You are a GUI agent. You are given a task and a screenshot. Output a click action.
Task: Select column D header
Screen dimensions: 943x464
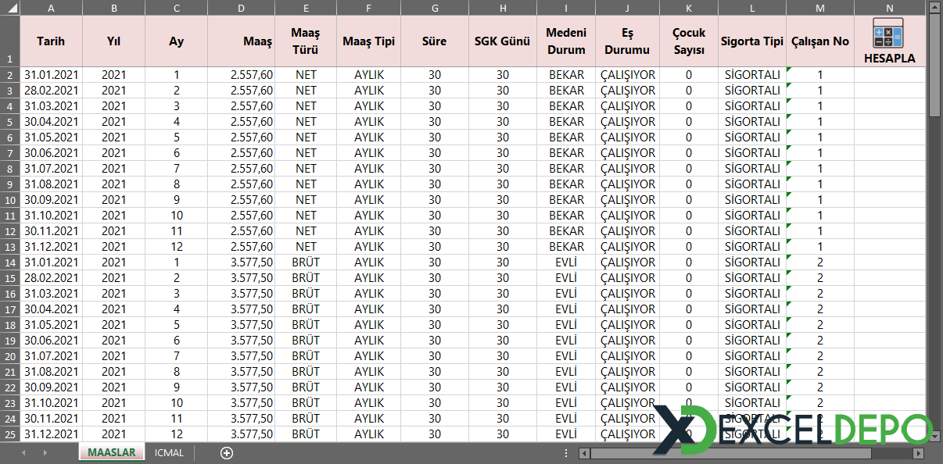click(x=241, y=8)
